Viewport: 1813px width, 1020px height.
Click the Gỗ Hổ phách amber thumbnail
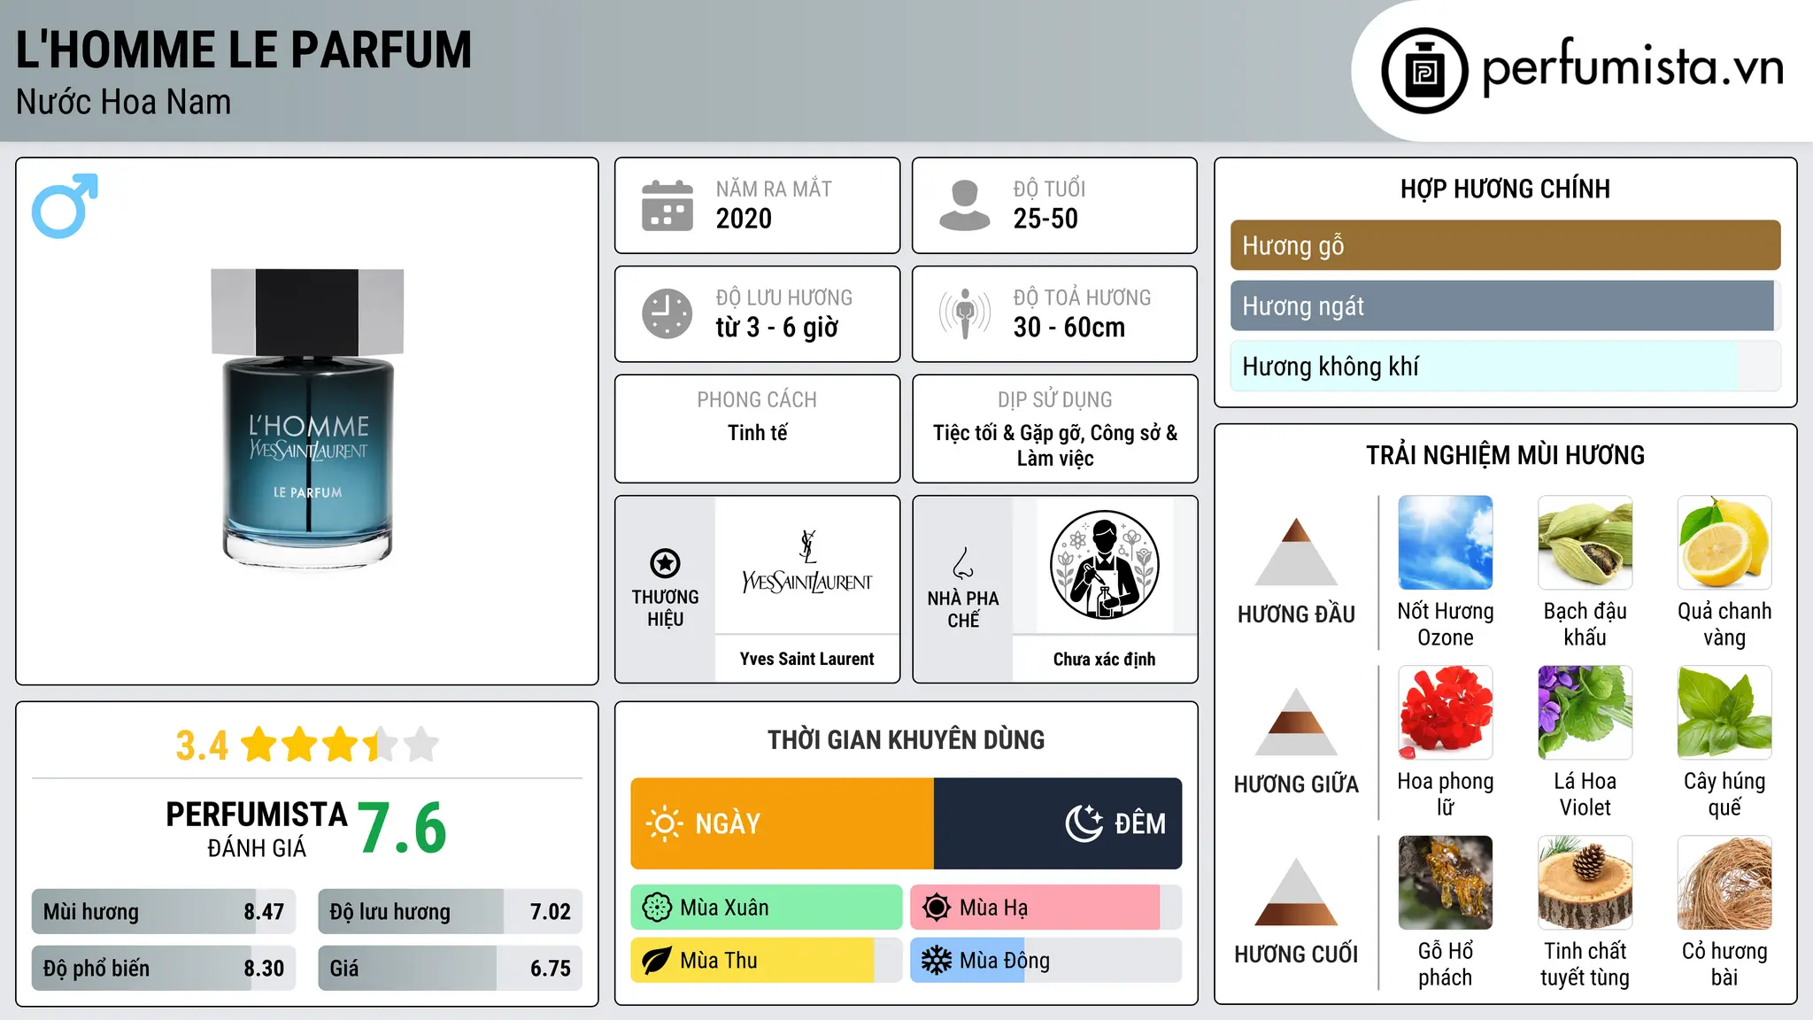click(1446, 883)
